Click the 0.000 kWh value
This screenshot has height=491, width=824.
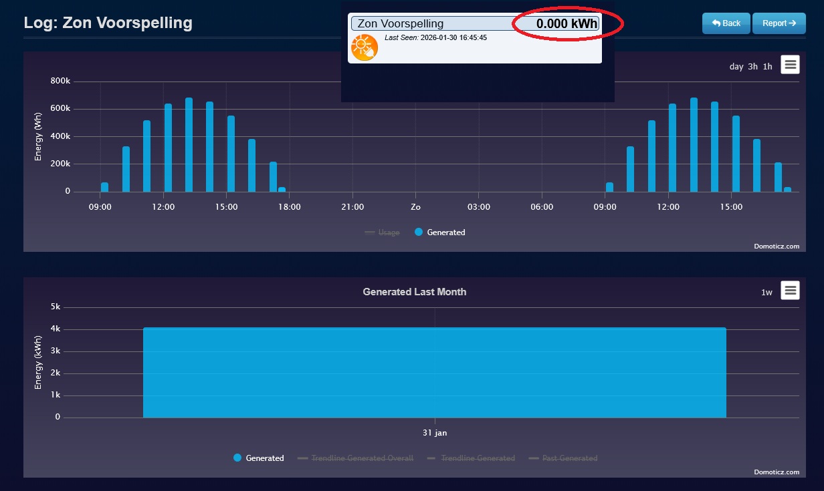tap(566, 24)
